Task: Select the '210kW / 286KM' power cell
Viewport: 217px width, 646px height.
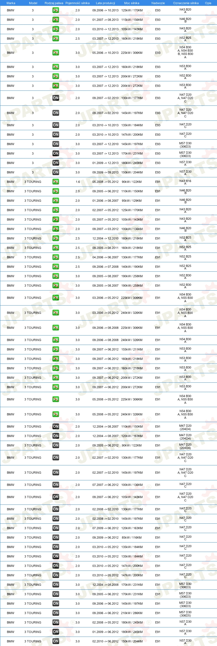Action: point(132,613)
